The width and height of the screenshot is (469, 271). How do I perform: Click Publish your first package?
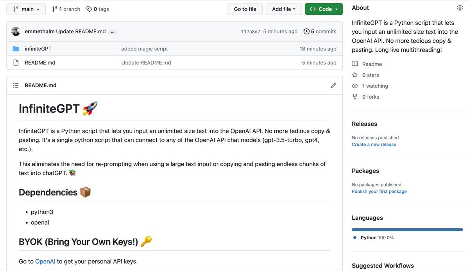(379, 191)
